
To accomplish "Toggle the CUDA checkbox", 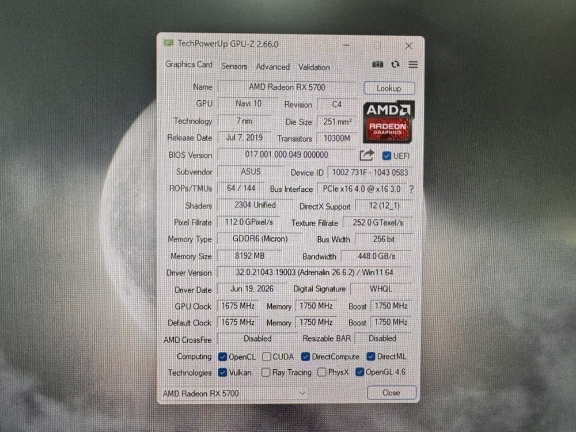I will tap(267, 357).
